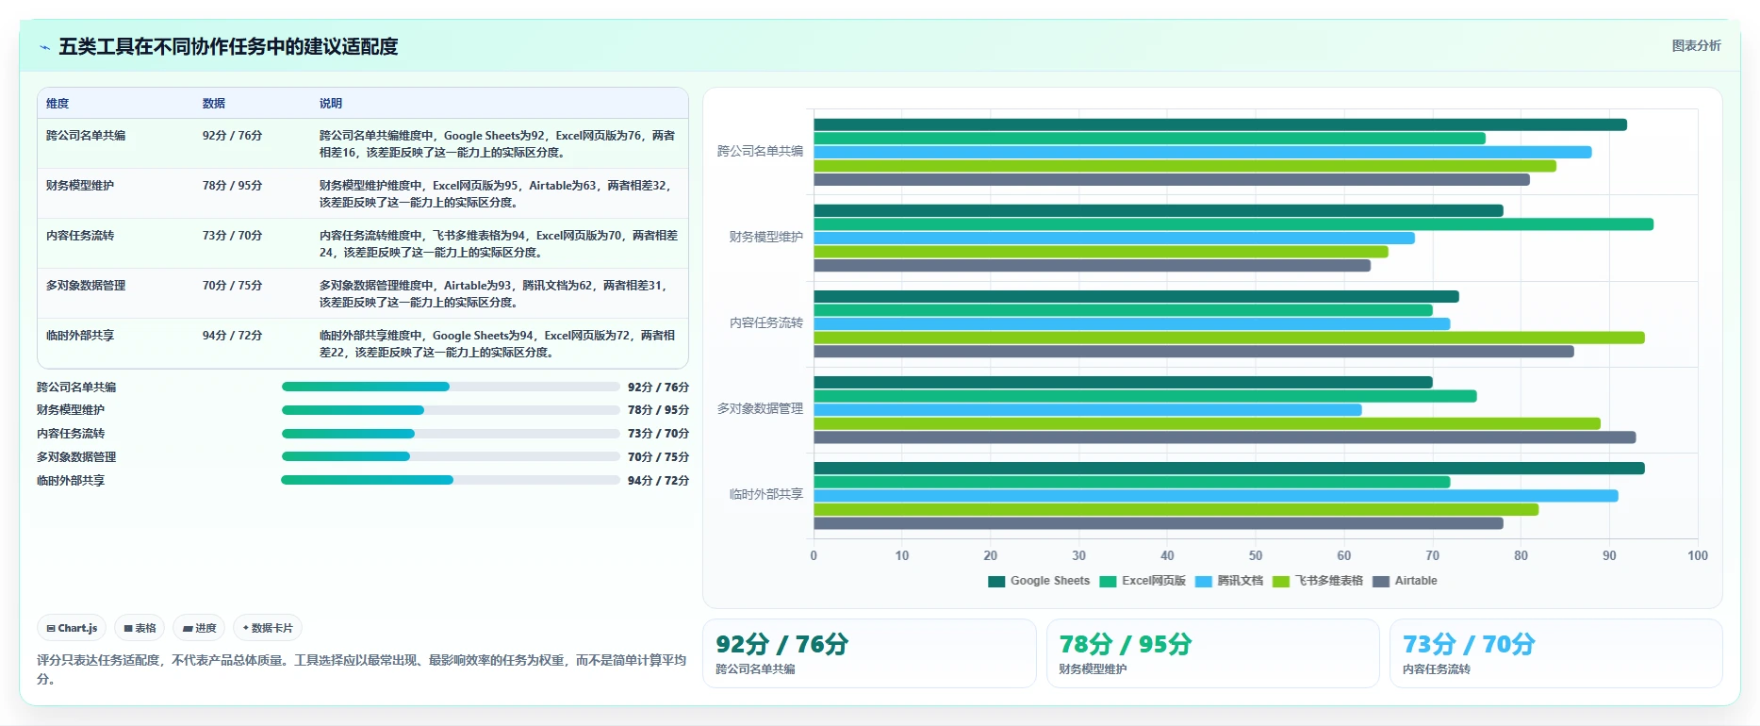Toggle 飞书多维表格 legend swatch
The width and height of the screenshot is (1760, 726).
coord(1280,582)
